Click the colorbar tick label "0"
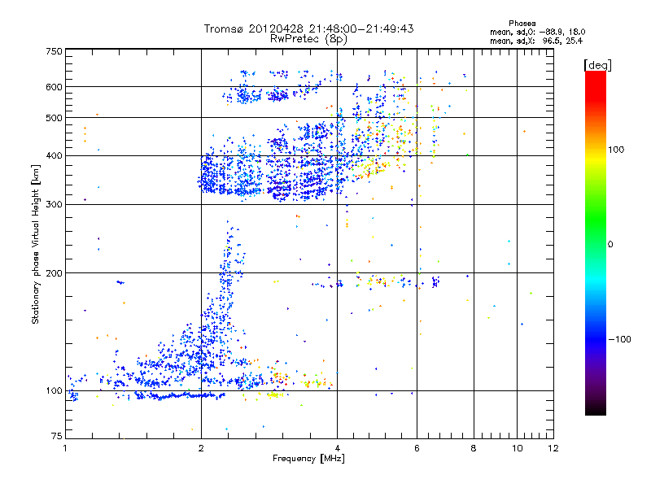 [610, 245]
